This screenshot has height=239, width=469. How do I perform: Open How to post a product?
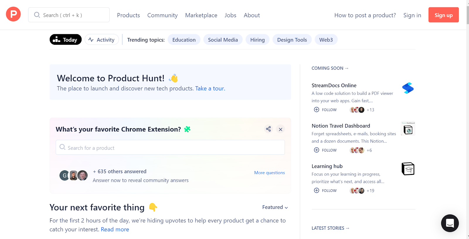click(365, 15)
